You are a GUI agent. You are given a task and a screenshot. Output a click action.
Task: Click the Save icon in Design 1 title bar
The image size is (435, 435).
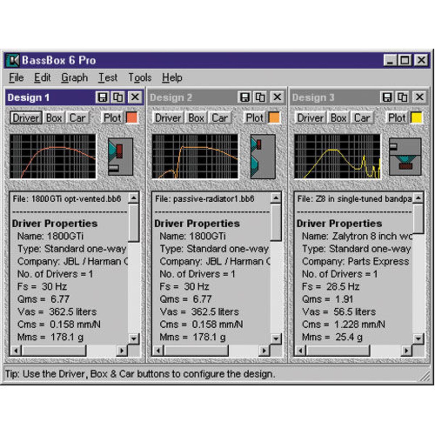[x=103, y=97]
